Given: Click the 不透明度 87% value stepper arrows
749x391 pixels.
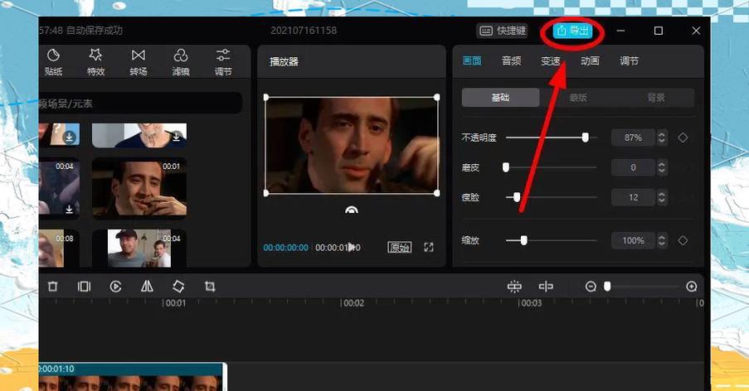Looking at the screenshot, I should click(x=661, y=138).
